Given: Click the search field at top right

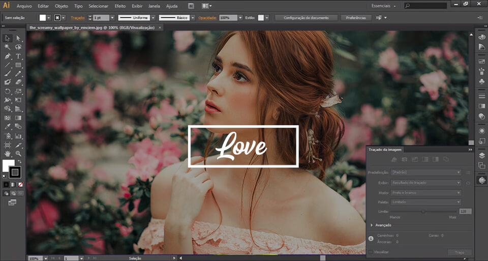Looking at the screenshot, I should tap(426, 6).
